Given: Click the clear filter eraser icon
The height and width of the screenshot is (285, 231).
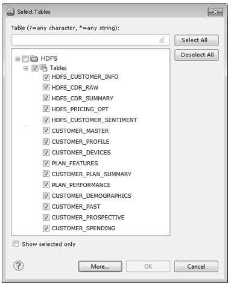Looking at the screenshot, I should 162,40.
